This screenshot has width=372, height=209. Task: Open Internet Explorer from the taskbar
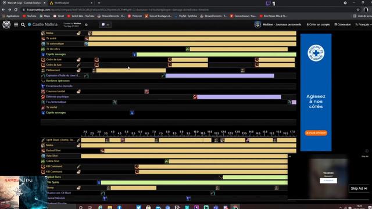click(x=100, y=207)
